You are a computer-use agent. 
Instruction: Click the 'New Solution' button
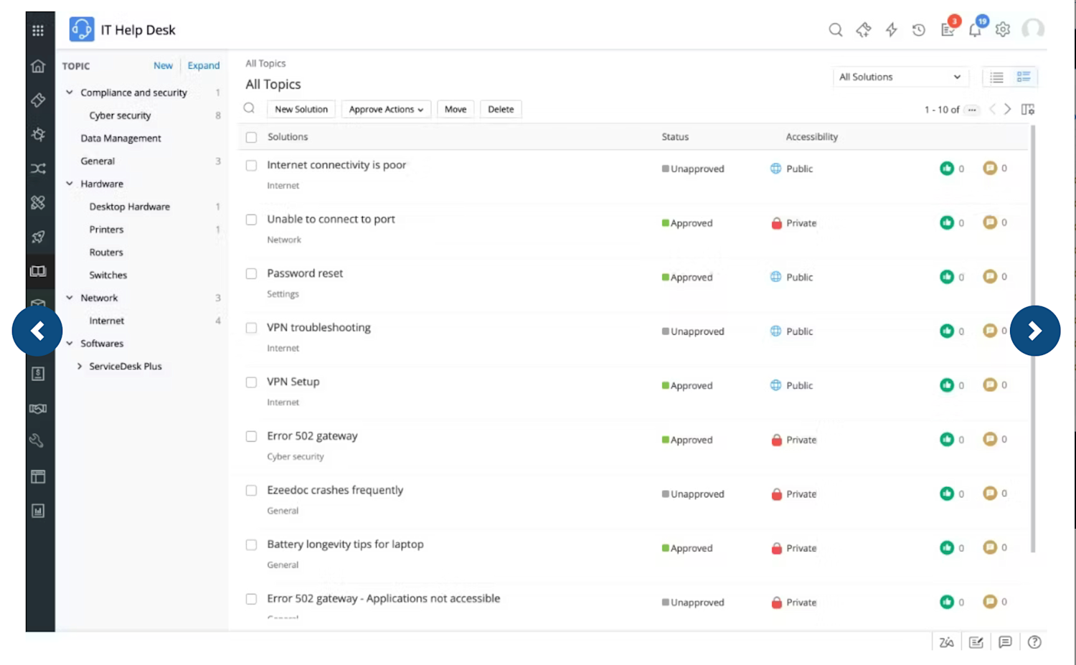(x=301, y=109)
